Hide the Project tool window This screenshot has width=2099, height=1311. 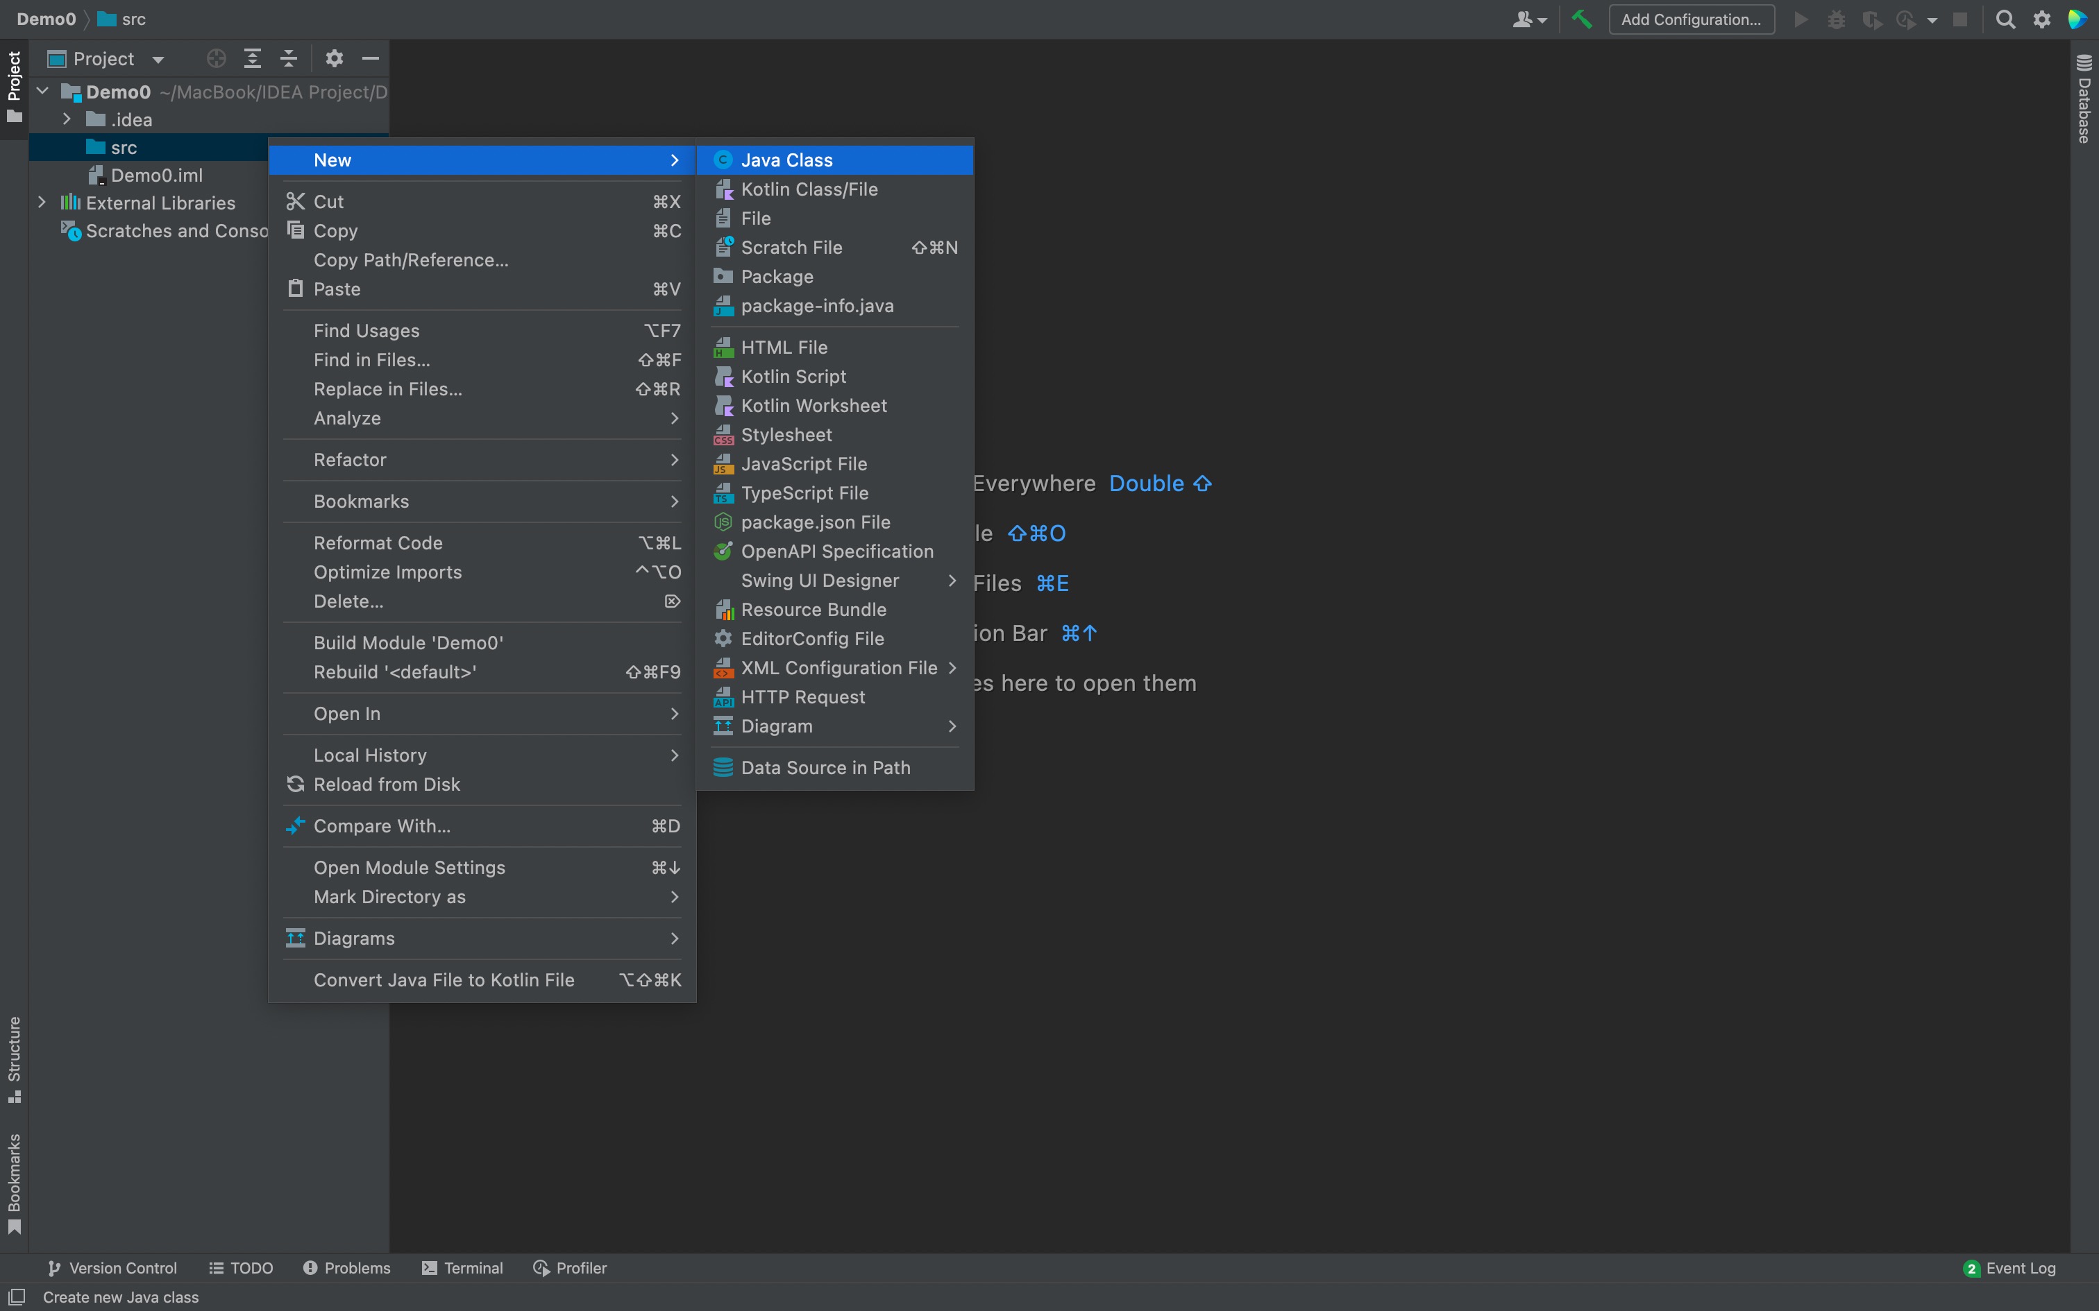pyautogui.click(x=371, y=58)
